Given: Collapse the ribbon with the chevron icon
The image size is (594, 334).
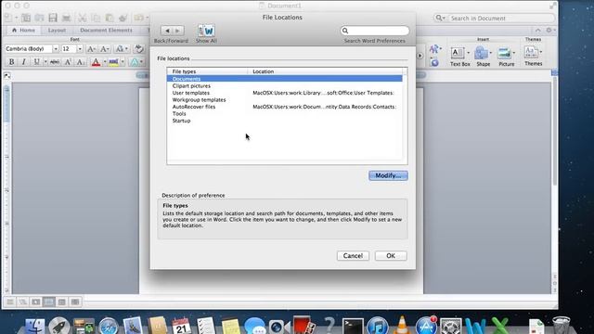Looking at the screenshot, I should point(538,31).
